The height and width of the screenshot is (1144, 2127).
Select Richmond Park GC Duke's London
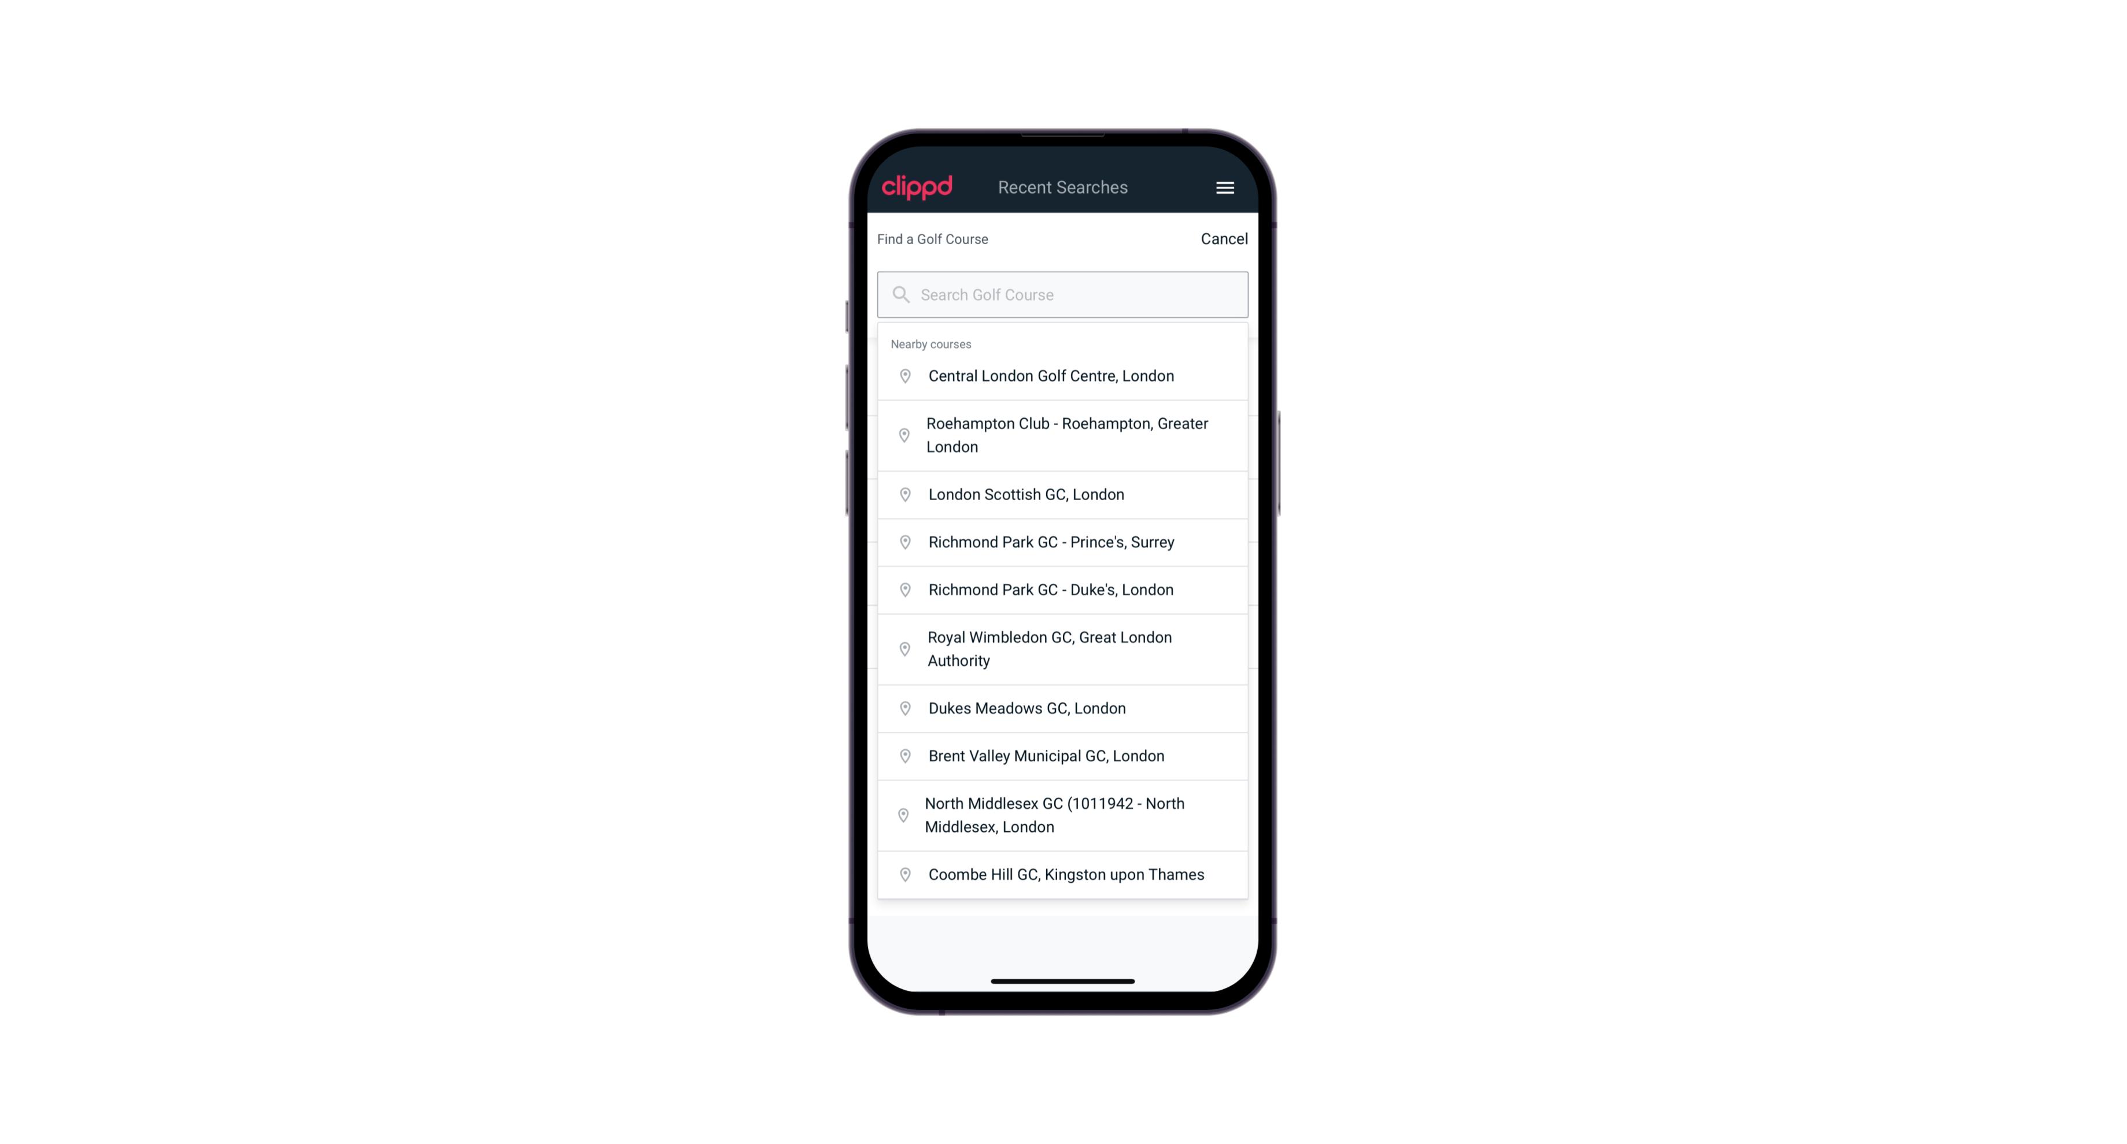[1062, 589]
